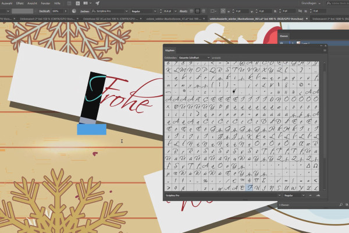The width and height of the screenshot is (349, 233).
Task: Click the Absatz label link
Action: [183, 11]
